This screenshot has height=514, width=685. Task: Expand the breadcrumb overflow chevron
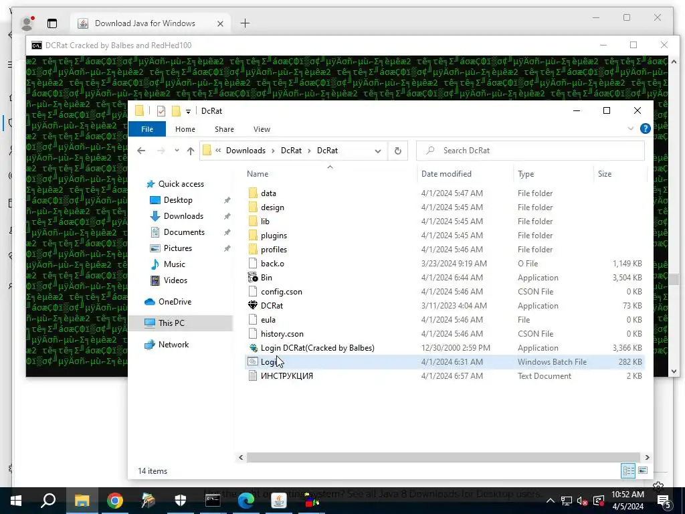tap(218, 151)
